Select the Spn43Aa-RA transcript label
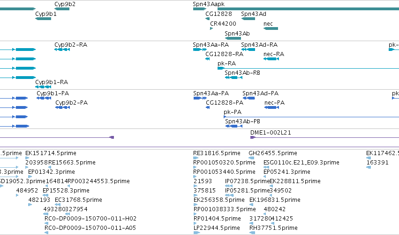This screenshot has height=235, width=399. [211, 44]
